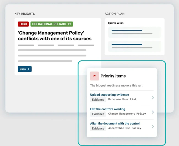Click the Quick Wins heading
The image size is (179, 146).
coord(116,23)
